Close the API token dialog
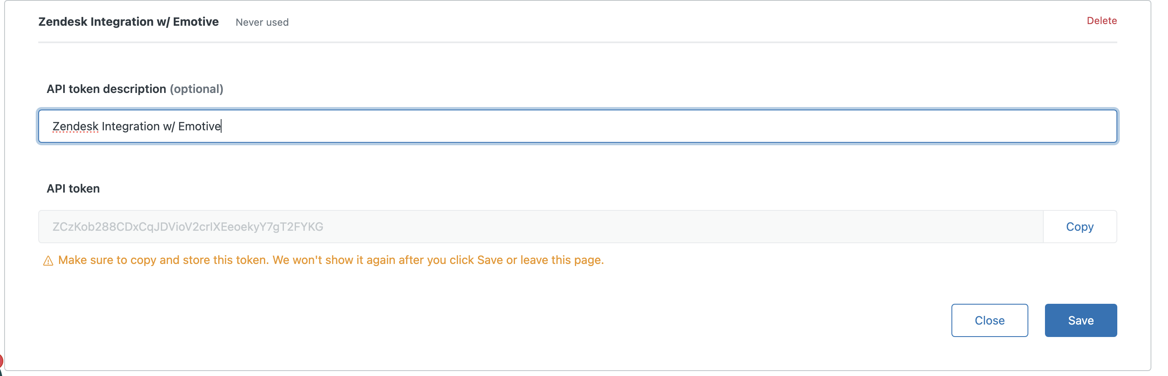Image resolution: width=1168 pixels, height=376 pixels. coord(989,320)
